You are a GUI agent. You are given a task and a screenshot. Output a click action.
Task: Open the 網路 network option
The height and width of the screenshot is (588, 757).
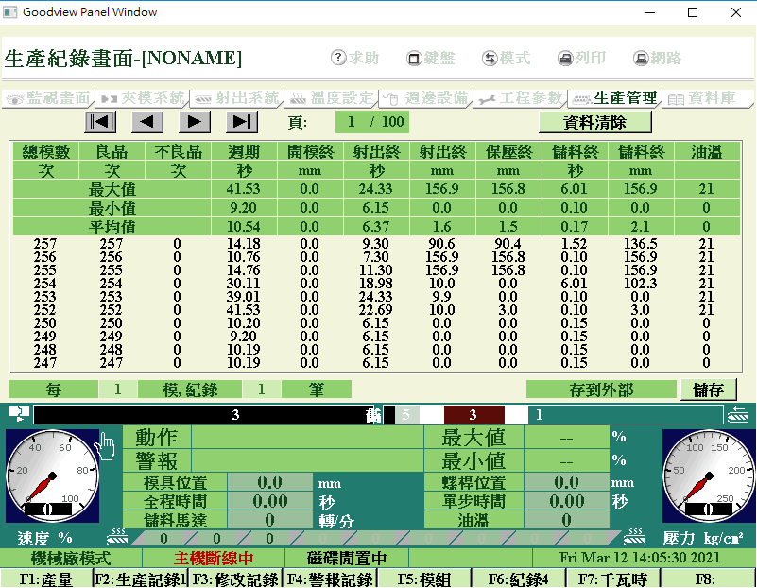click(657, 58)
